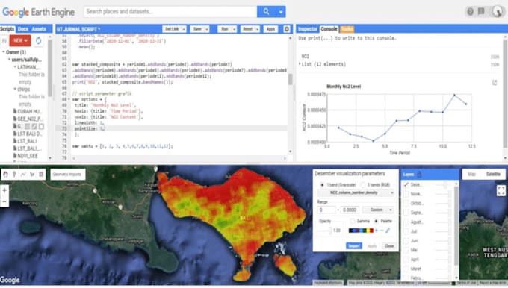This screenshot has height=288, width=508.
Task: Switch to the Inspector tab
Action: pyautogui.click(x=307, y=29)
